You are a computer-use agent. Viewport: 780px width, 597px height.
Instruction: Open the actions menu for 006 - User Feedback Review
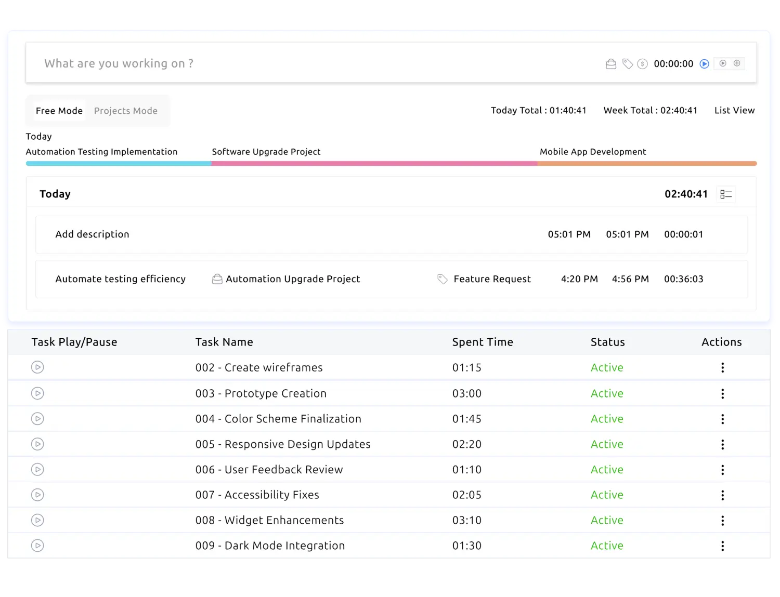click(722, 469)
